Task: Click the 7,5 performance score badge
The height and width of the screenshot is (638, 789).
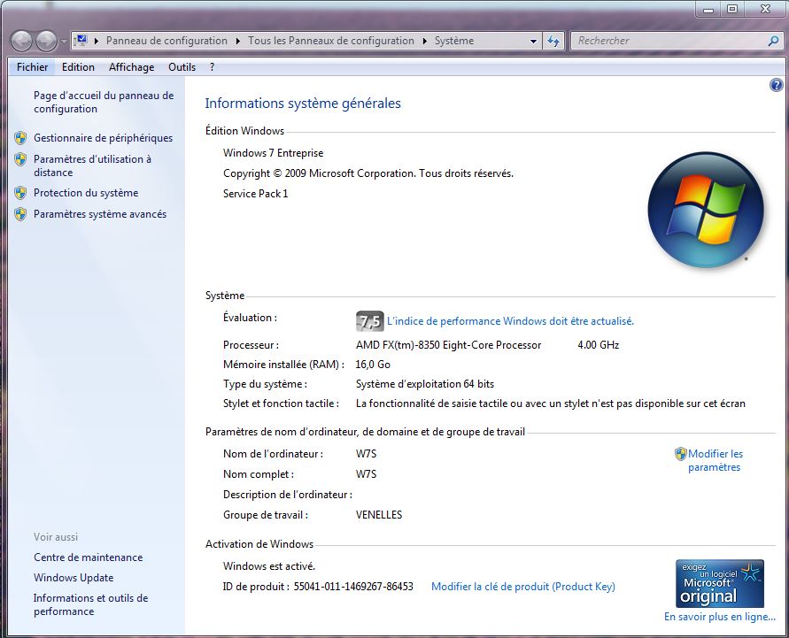Action: (370, 321)
